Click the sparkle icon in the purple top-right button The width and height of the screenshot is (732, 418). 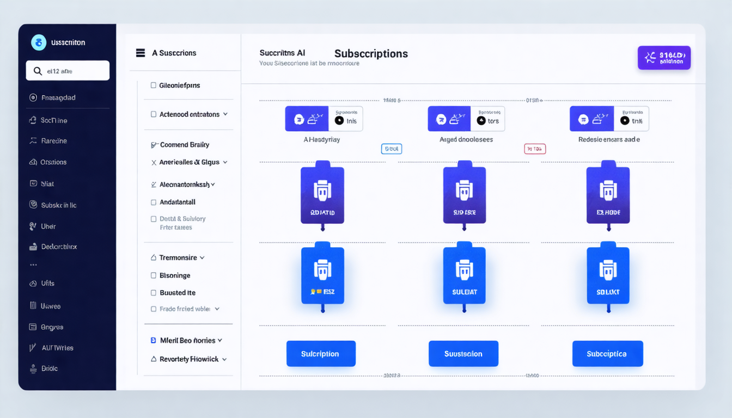coord(650,57)
